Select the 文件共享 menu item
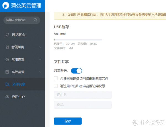This screenshot has width=166, height=127. pyautogui.click(x=22, y=84)
